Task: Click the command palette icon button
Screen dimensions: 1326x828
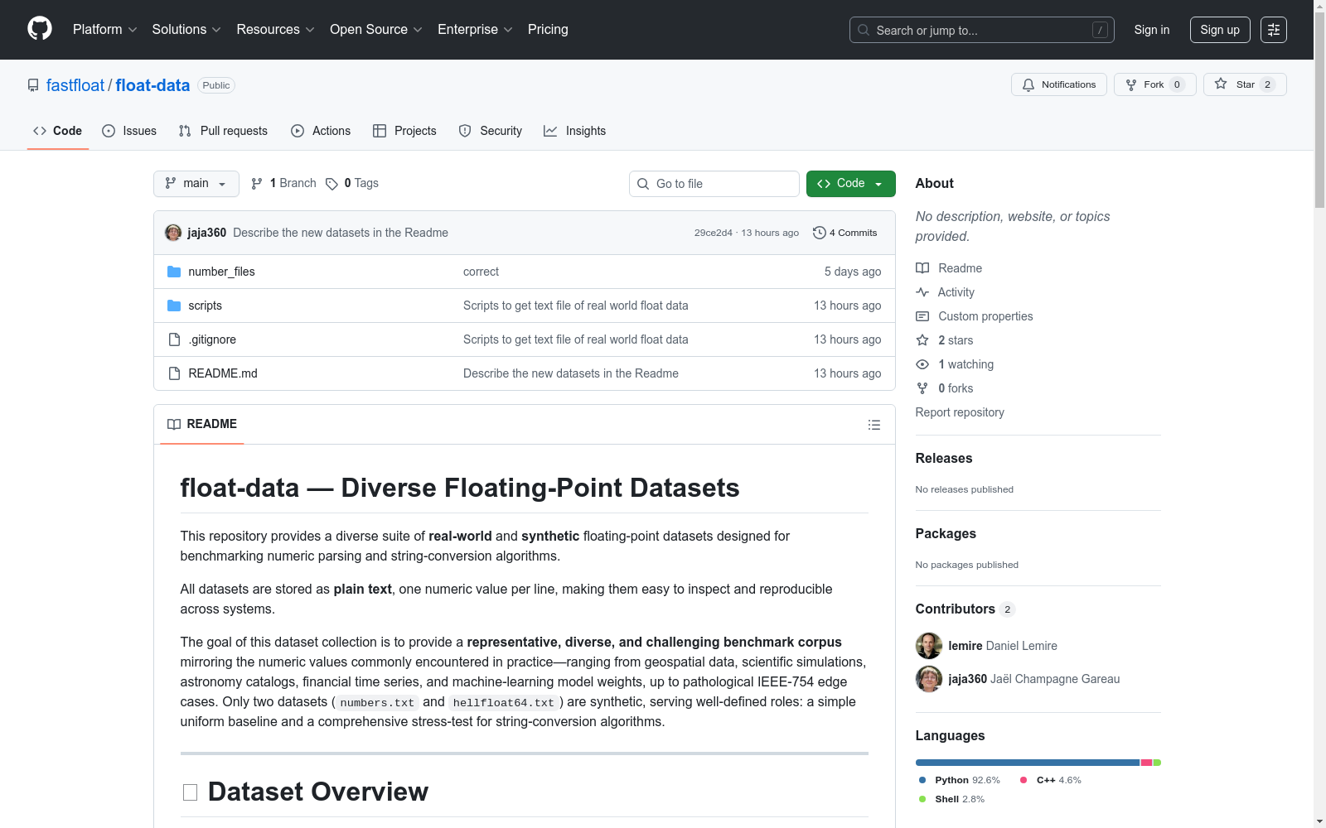Action: 1274,30
